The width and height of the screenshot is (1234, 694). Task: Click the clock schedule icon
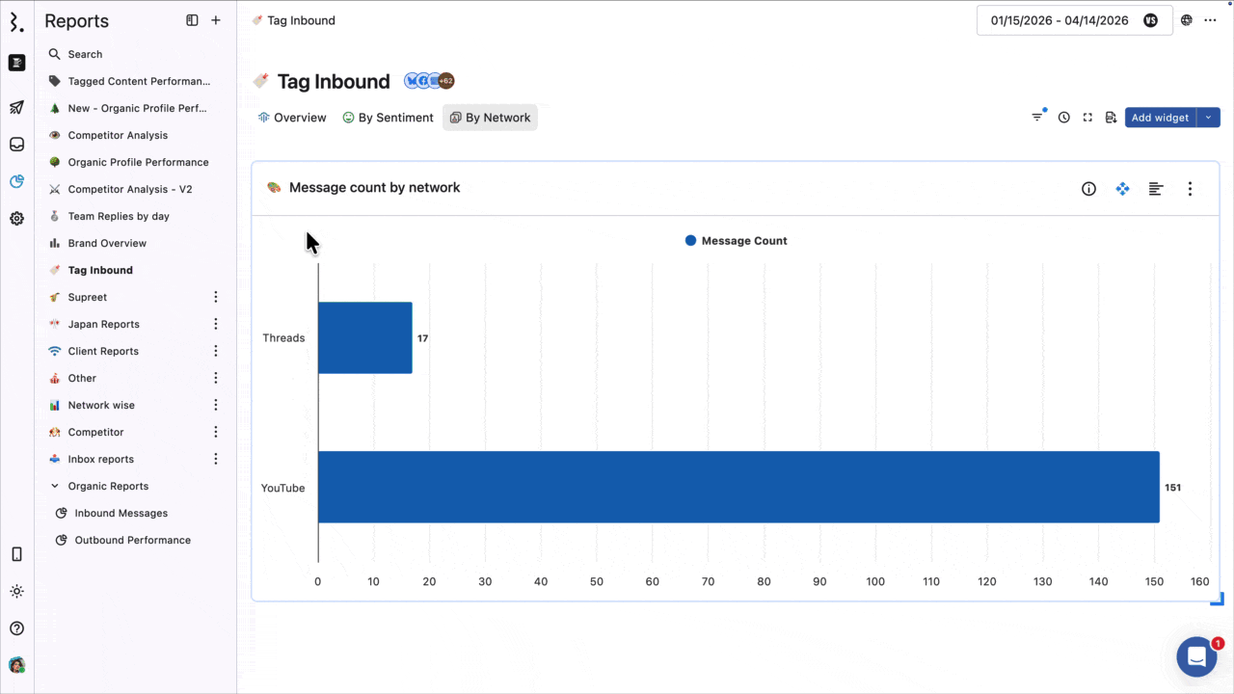click(1063, 118)
